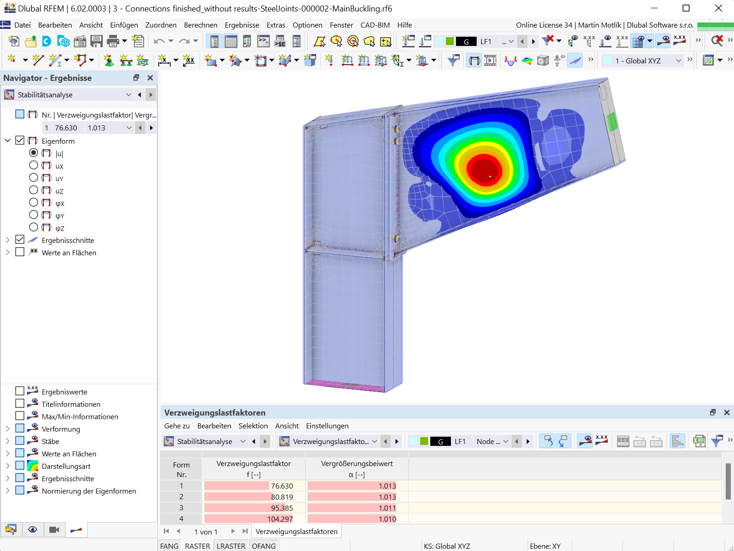Expand the upper Ergebnisschnitte tree node
Screen dimensions: 734x551
tap(8, 240)
